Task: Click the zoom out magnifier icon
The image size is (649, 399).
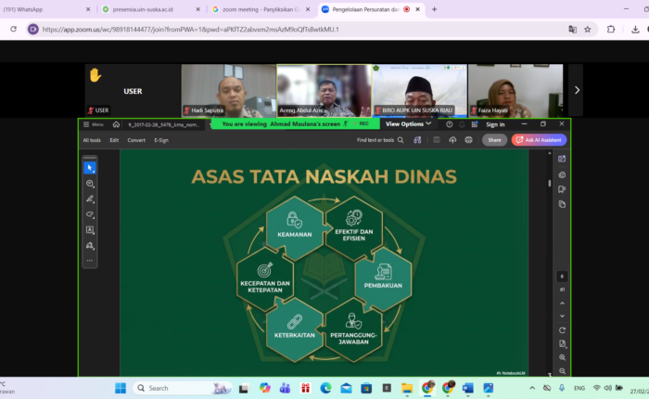Action: tap(563, 370)
